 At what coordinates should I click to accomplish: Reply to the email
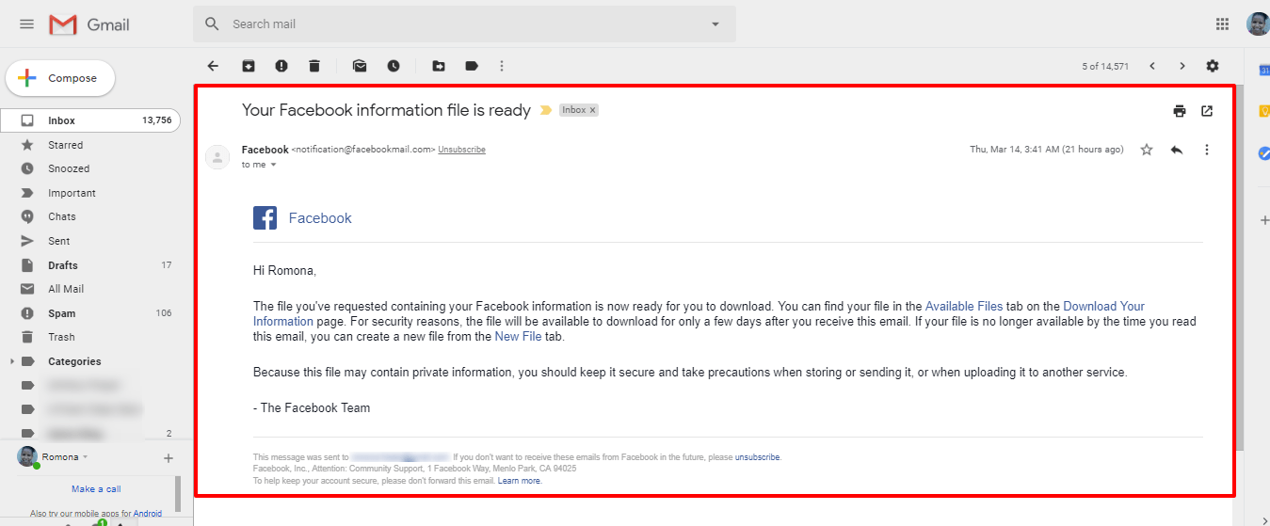[x=1177, y=150]
